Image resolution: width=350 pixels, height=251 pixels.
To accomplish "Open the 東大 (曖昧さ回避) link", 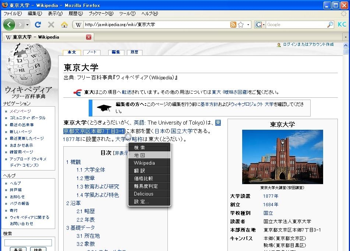I will 230,92.
